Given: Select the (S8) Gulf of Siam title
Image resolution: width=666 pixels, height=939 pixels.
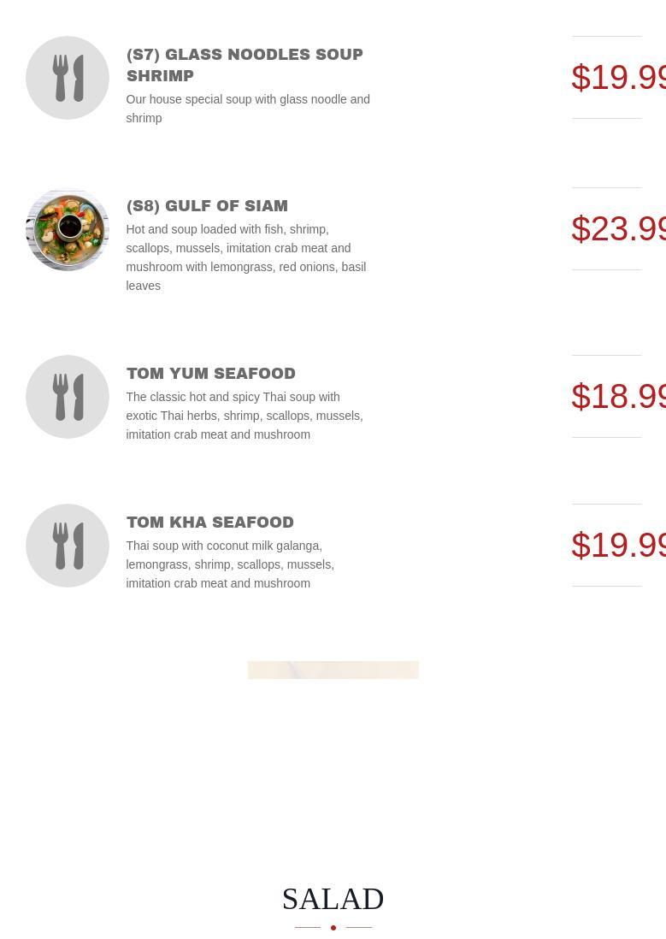Looking at the screenshot, I should tap(207, 206).
